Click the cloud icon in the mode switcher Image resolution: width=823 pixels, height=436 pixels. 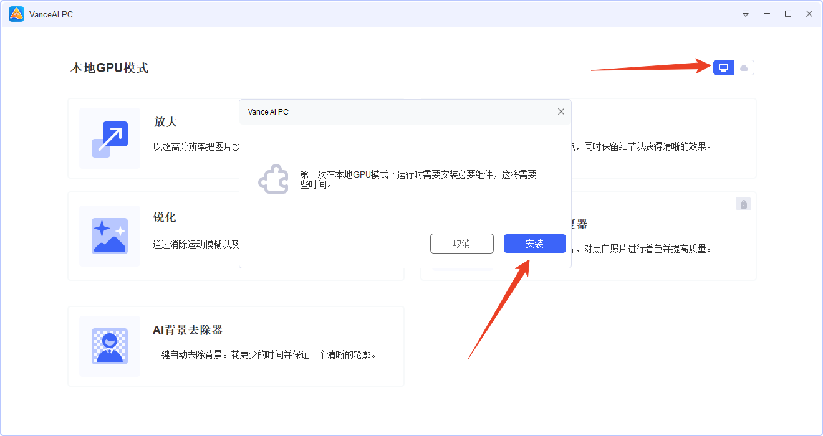pos(744,67)
